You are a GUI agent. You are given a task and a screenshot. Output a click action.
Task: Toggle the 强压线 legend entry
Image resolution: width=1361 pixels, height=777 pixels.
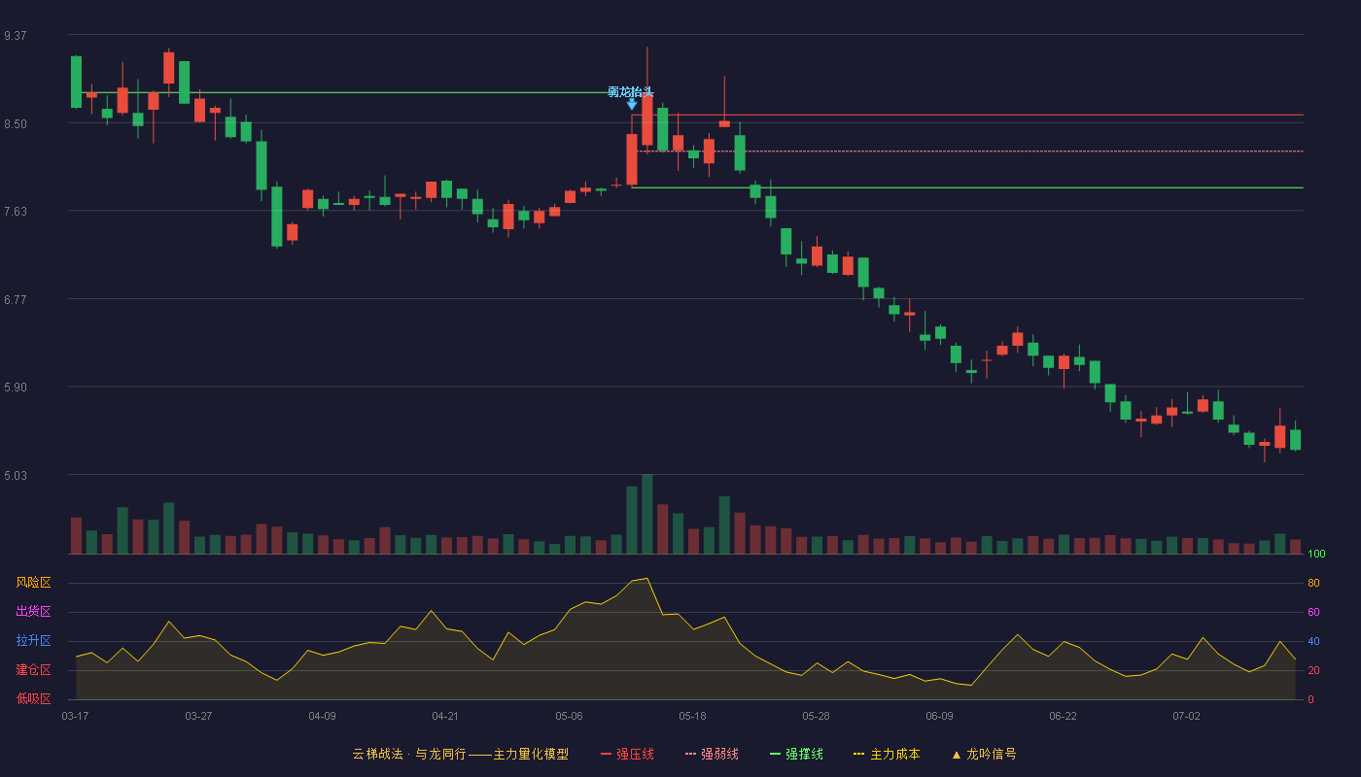(x=627, y=754)
